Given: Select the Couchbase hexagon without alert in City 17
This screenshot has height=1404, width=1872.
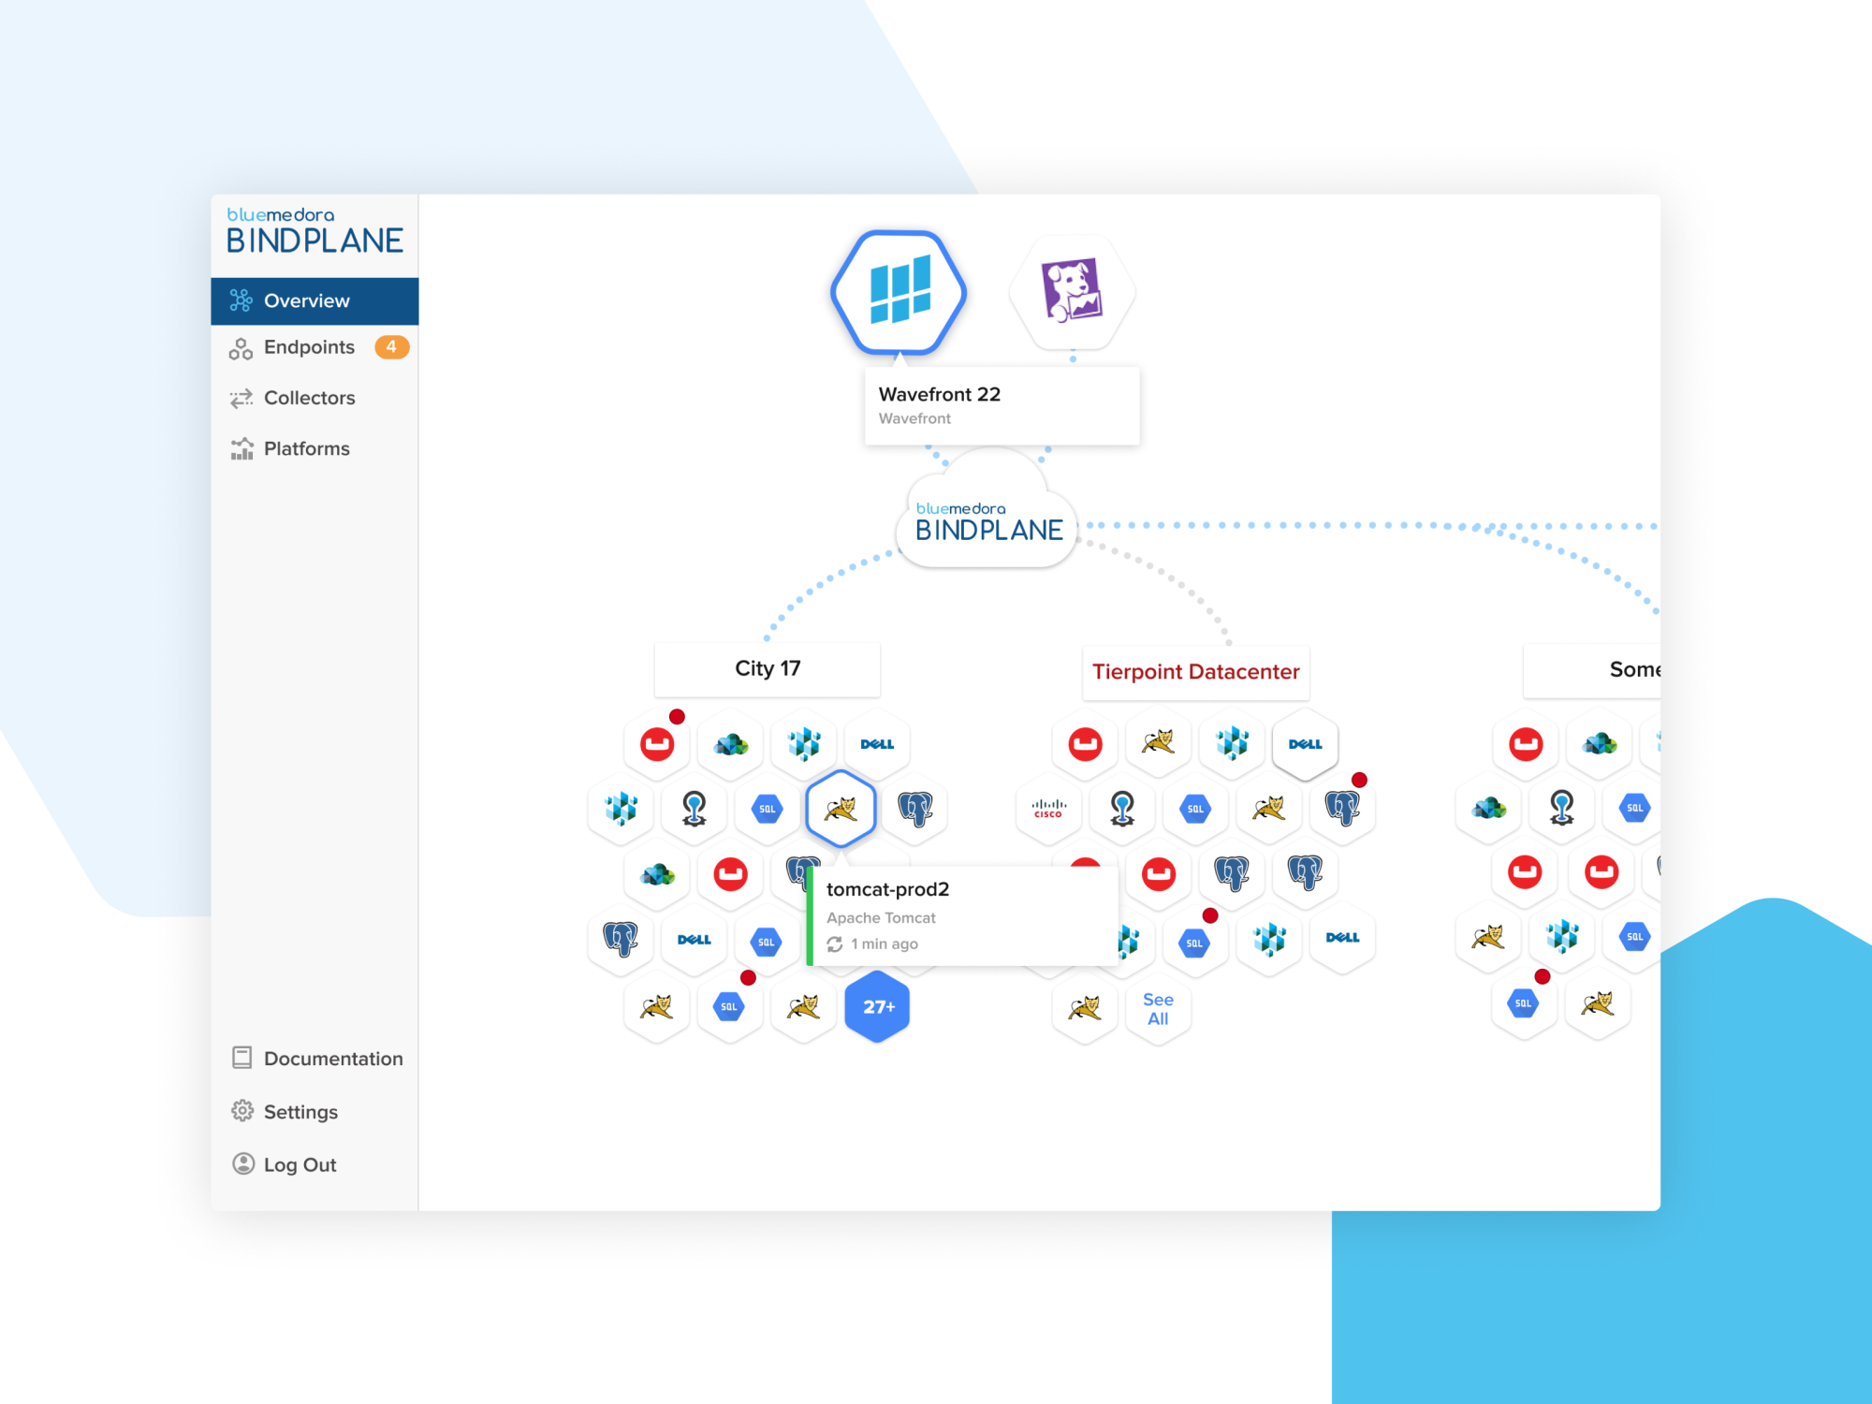Looking at the screenshot, I should click(731, 876).
